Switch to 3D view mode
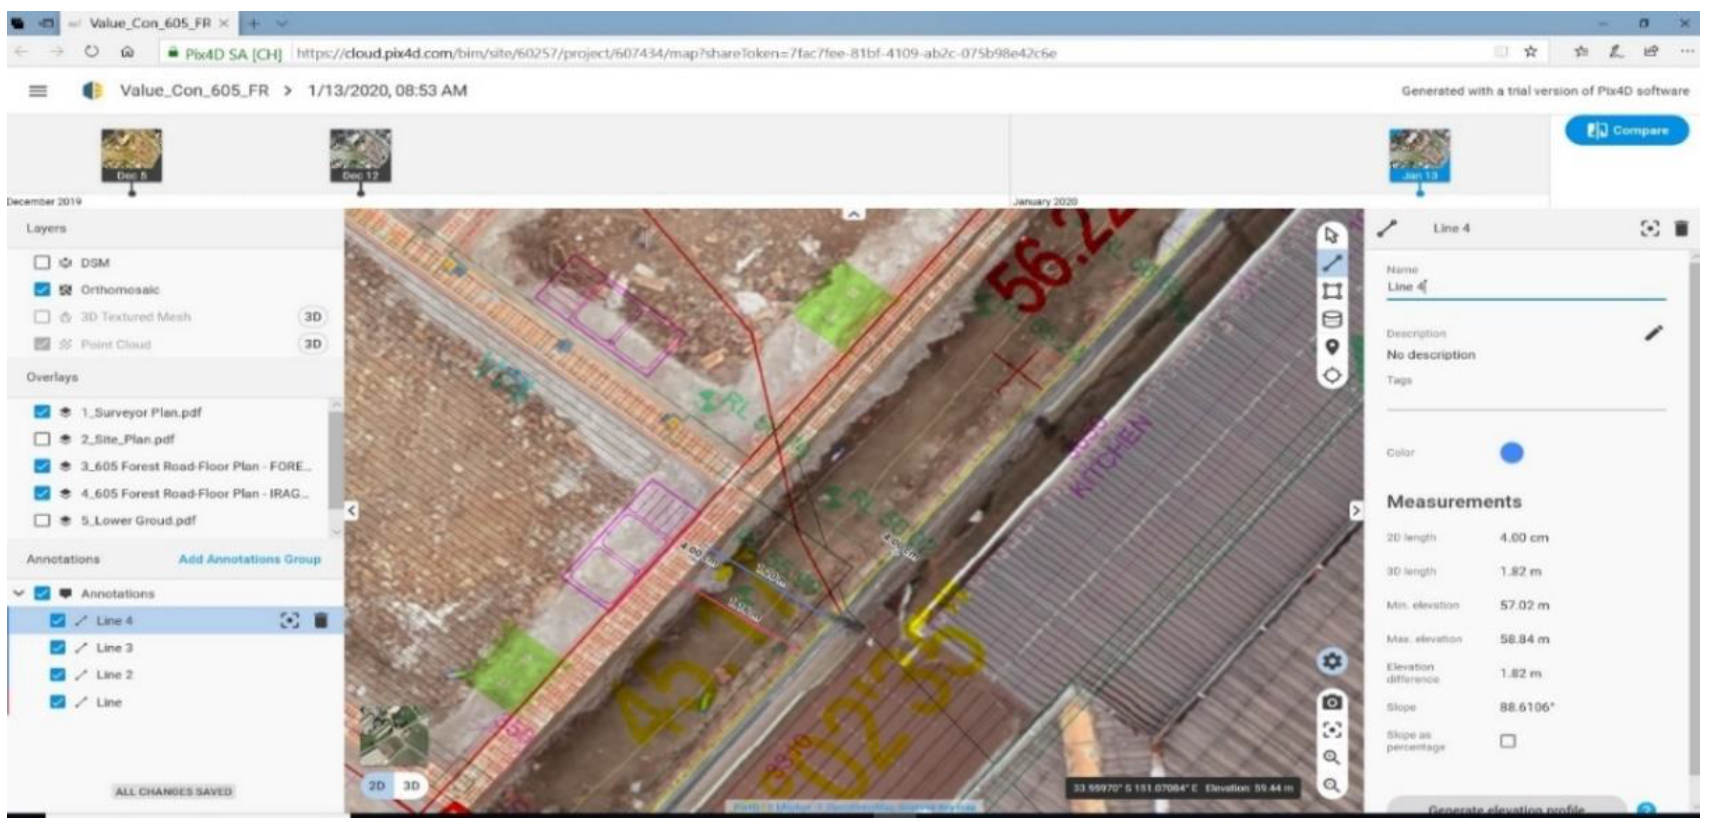 pos(411,785)
